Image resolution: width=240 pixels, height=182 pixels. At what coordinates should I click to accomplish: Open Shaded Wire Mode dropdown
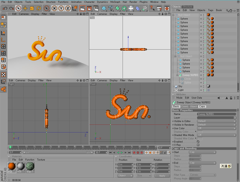click(x=216, y=135)
